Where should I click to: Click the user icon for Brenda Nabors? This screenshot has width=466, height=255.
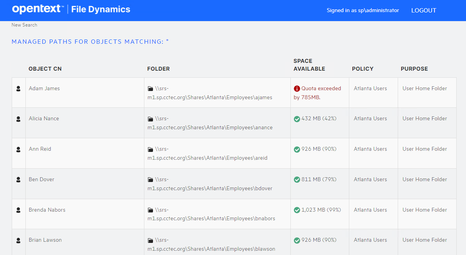[x=18, y=210]
